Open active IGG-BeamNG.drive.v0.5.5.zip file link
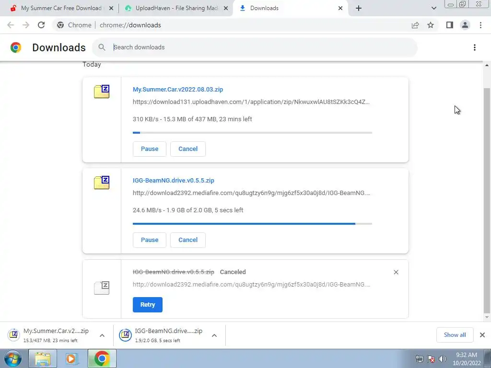491x368 pixels. [x=174, y=181]
